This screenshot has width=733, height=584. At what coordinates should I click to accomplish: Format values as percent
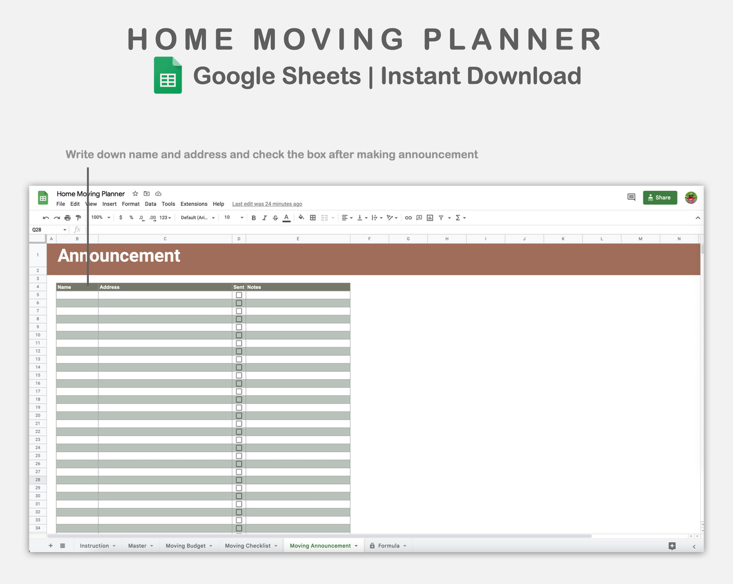point(131,217)
